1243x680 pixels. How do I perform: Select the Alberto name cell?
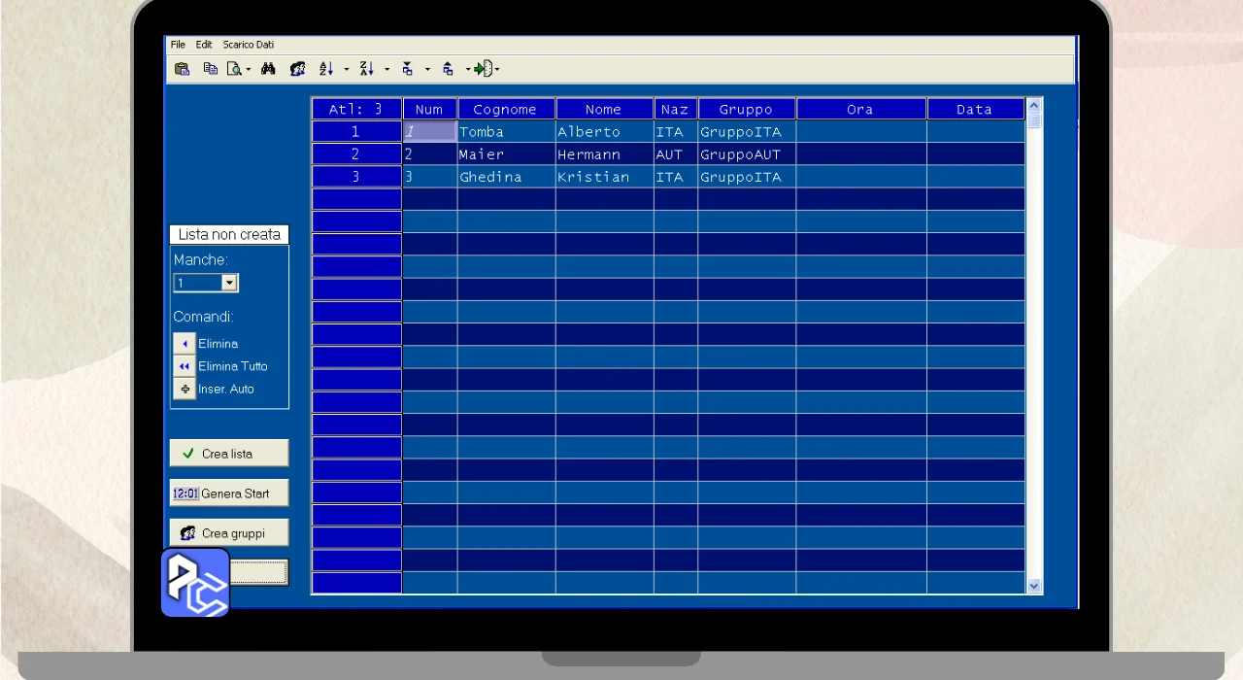[x=604, y=131]
